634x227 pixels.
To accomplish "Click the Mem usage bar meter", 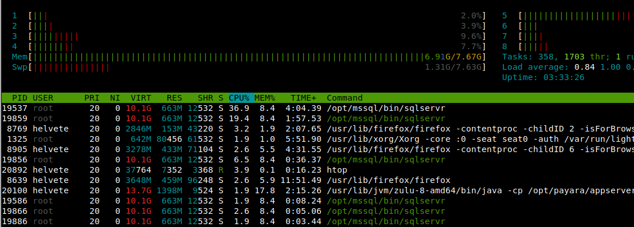I will (x=249, y=57).
